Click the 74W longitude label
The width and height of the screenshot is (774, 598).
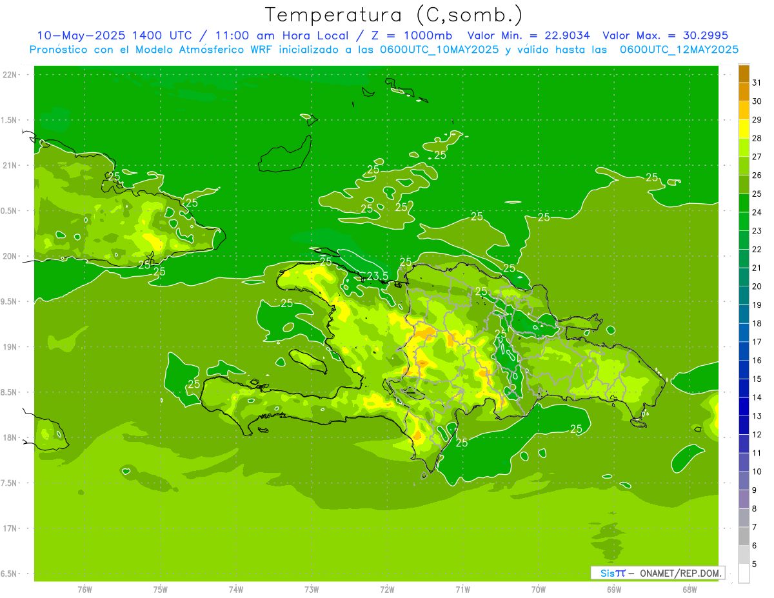pyautogui.click(x=236, y=589)
